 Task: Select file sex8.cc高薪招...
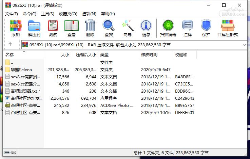pyautogui.click(x=23, y=77)
